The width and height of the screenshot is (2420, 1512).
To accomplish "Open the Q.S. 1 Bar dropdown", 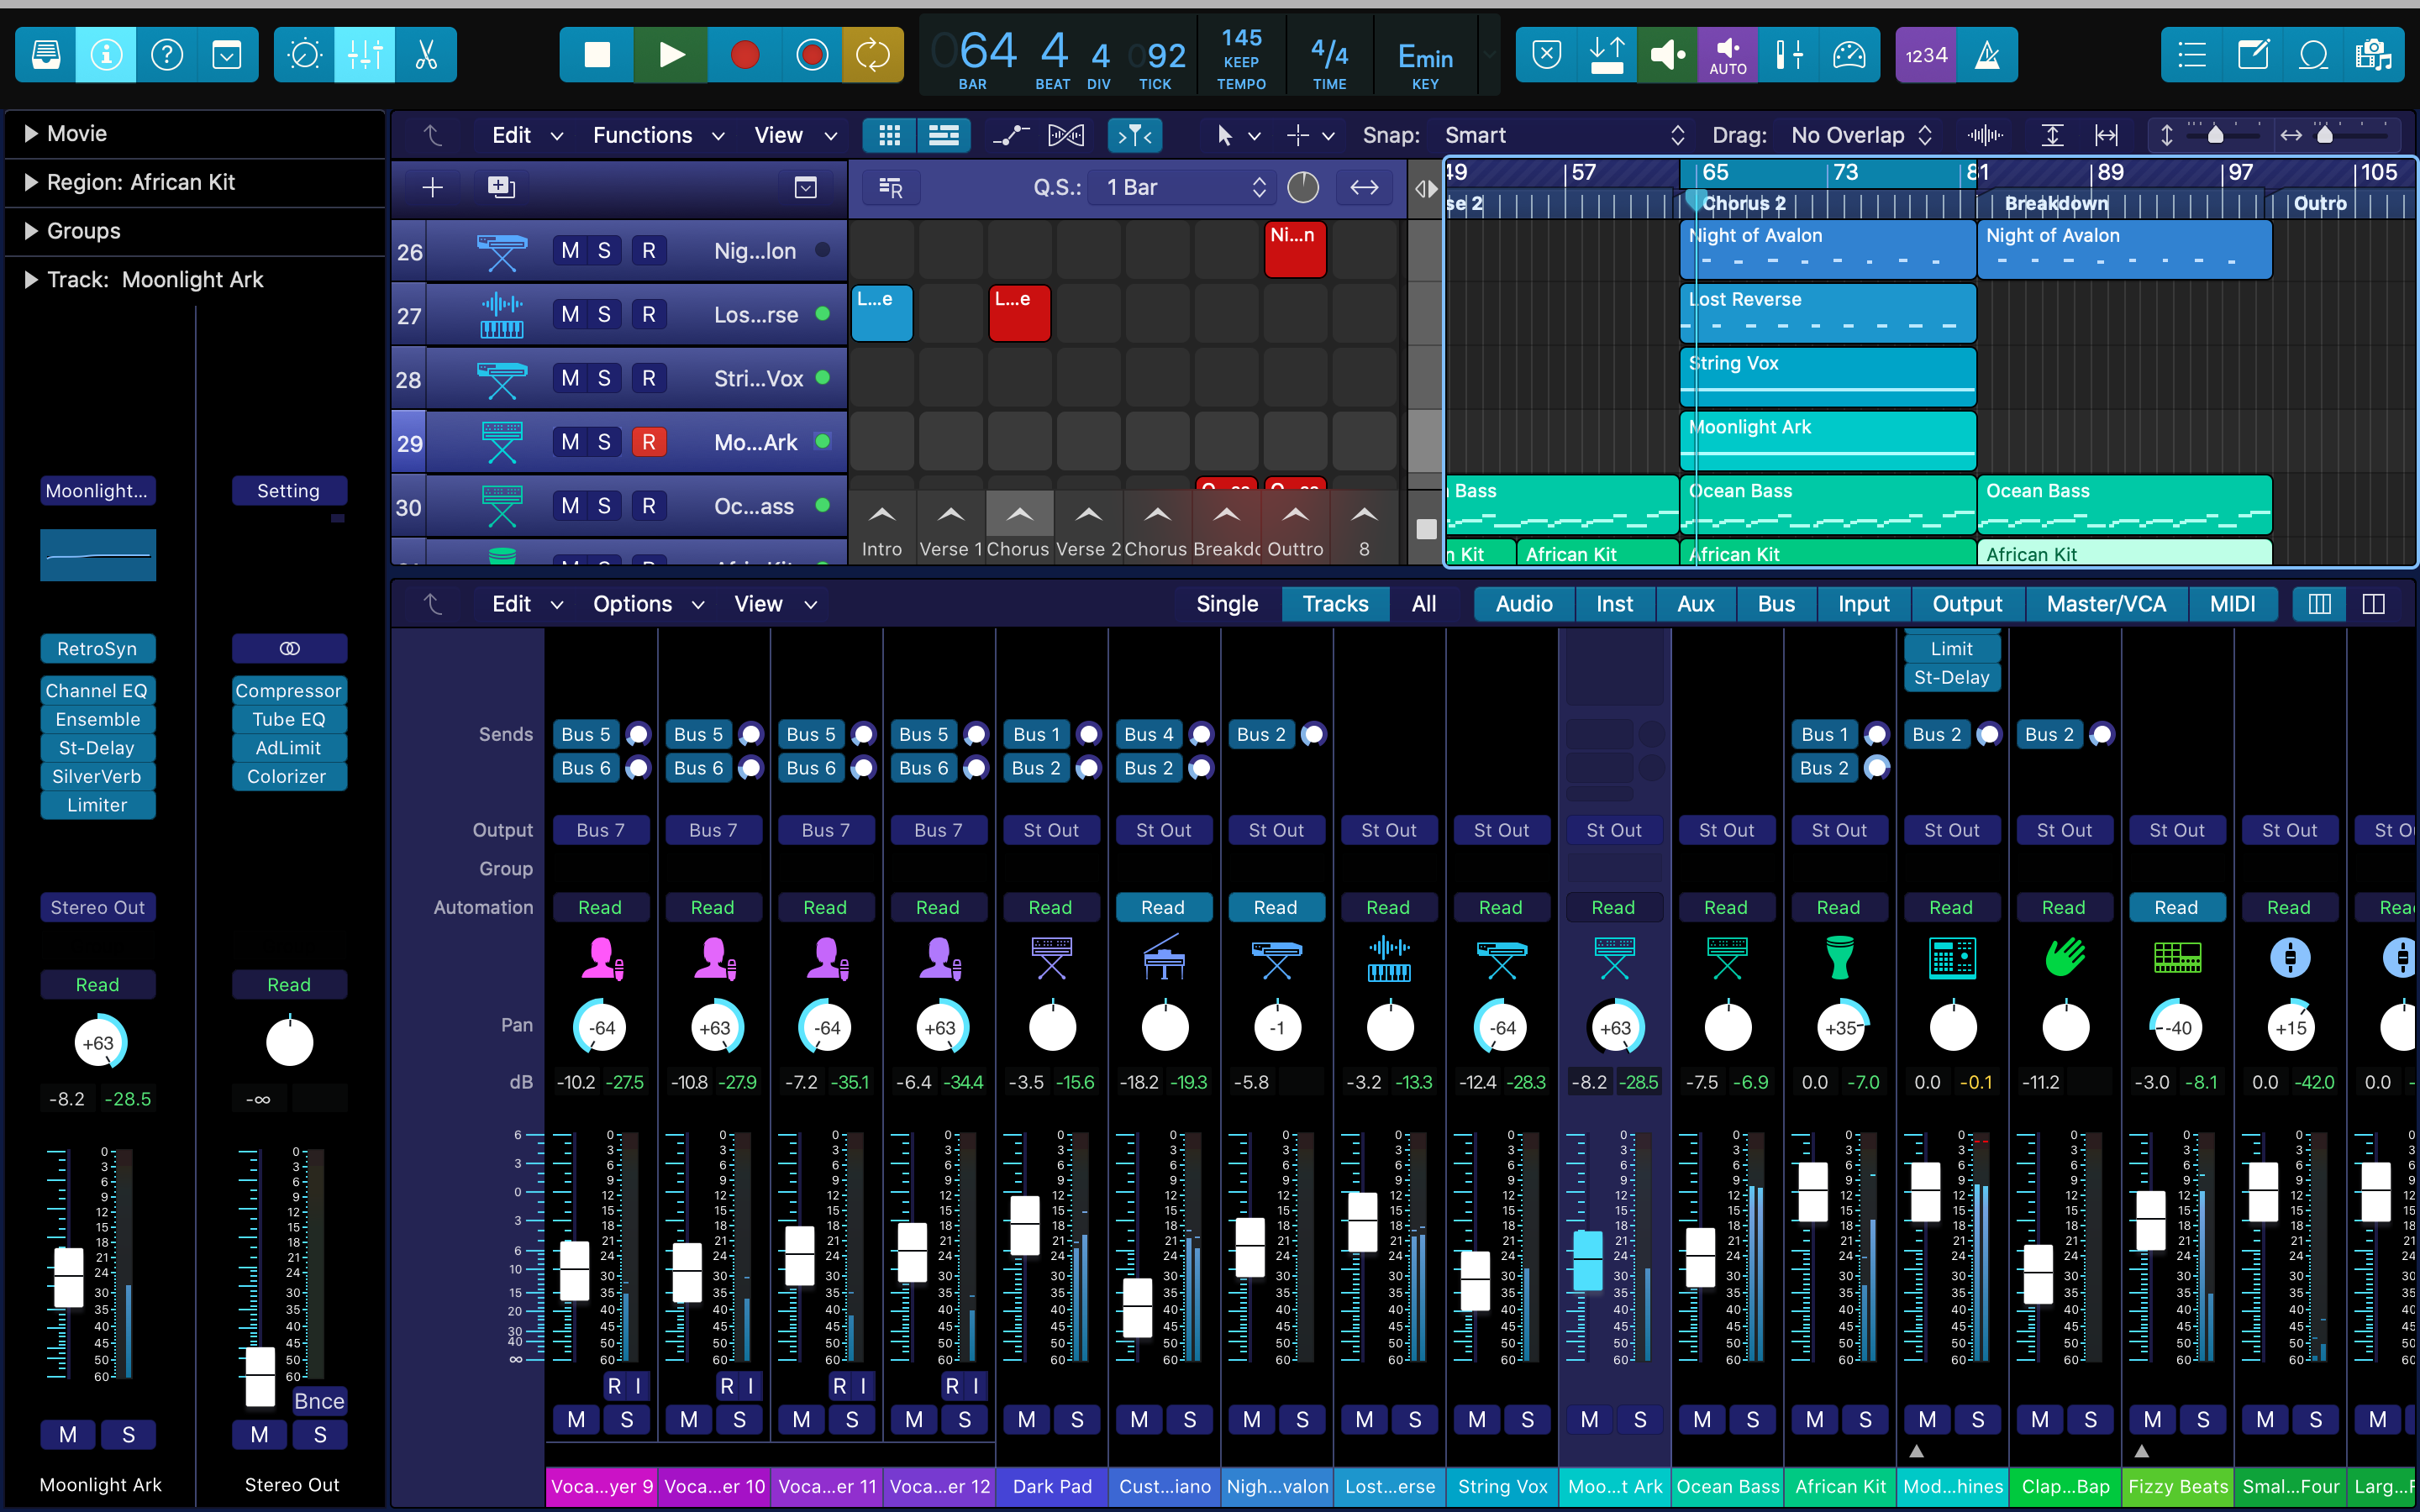I will tap(1184, 188).
